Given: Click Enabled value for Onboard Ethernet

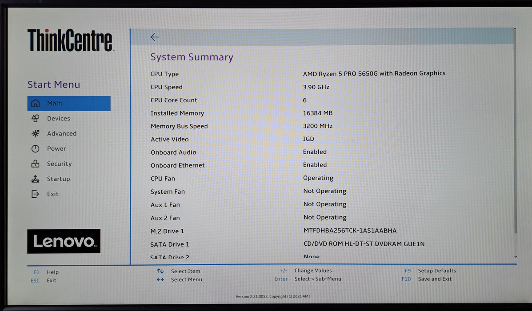Looking at the screenshot, I should (315, 165).
